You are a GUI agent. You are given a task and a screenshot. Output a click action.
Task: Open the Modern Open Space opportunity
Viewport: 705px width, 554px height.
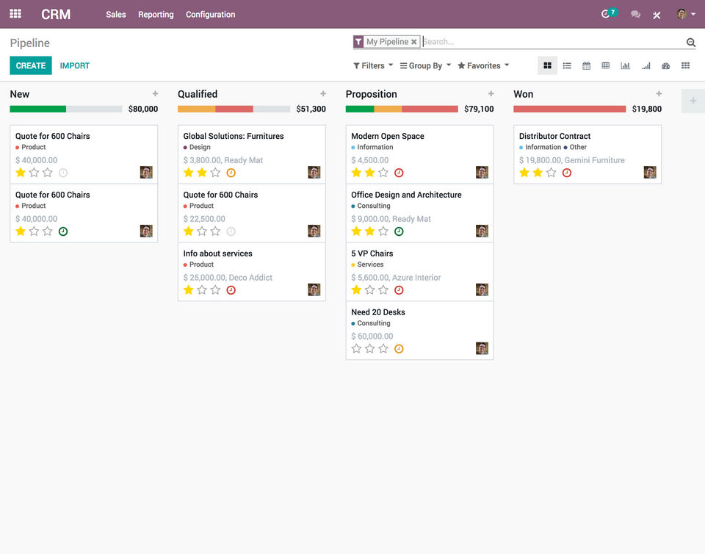coord(419,154)
